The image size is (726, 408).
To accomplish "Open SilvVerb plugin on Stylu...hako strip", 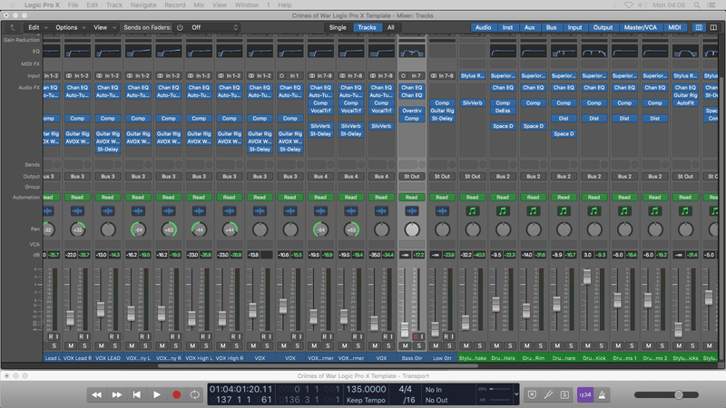I will [472, 103].
